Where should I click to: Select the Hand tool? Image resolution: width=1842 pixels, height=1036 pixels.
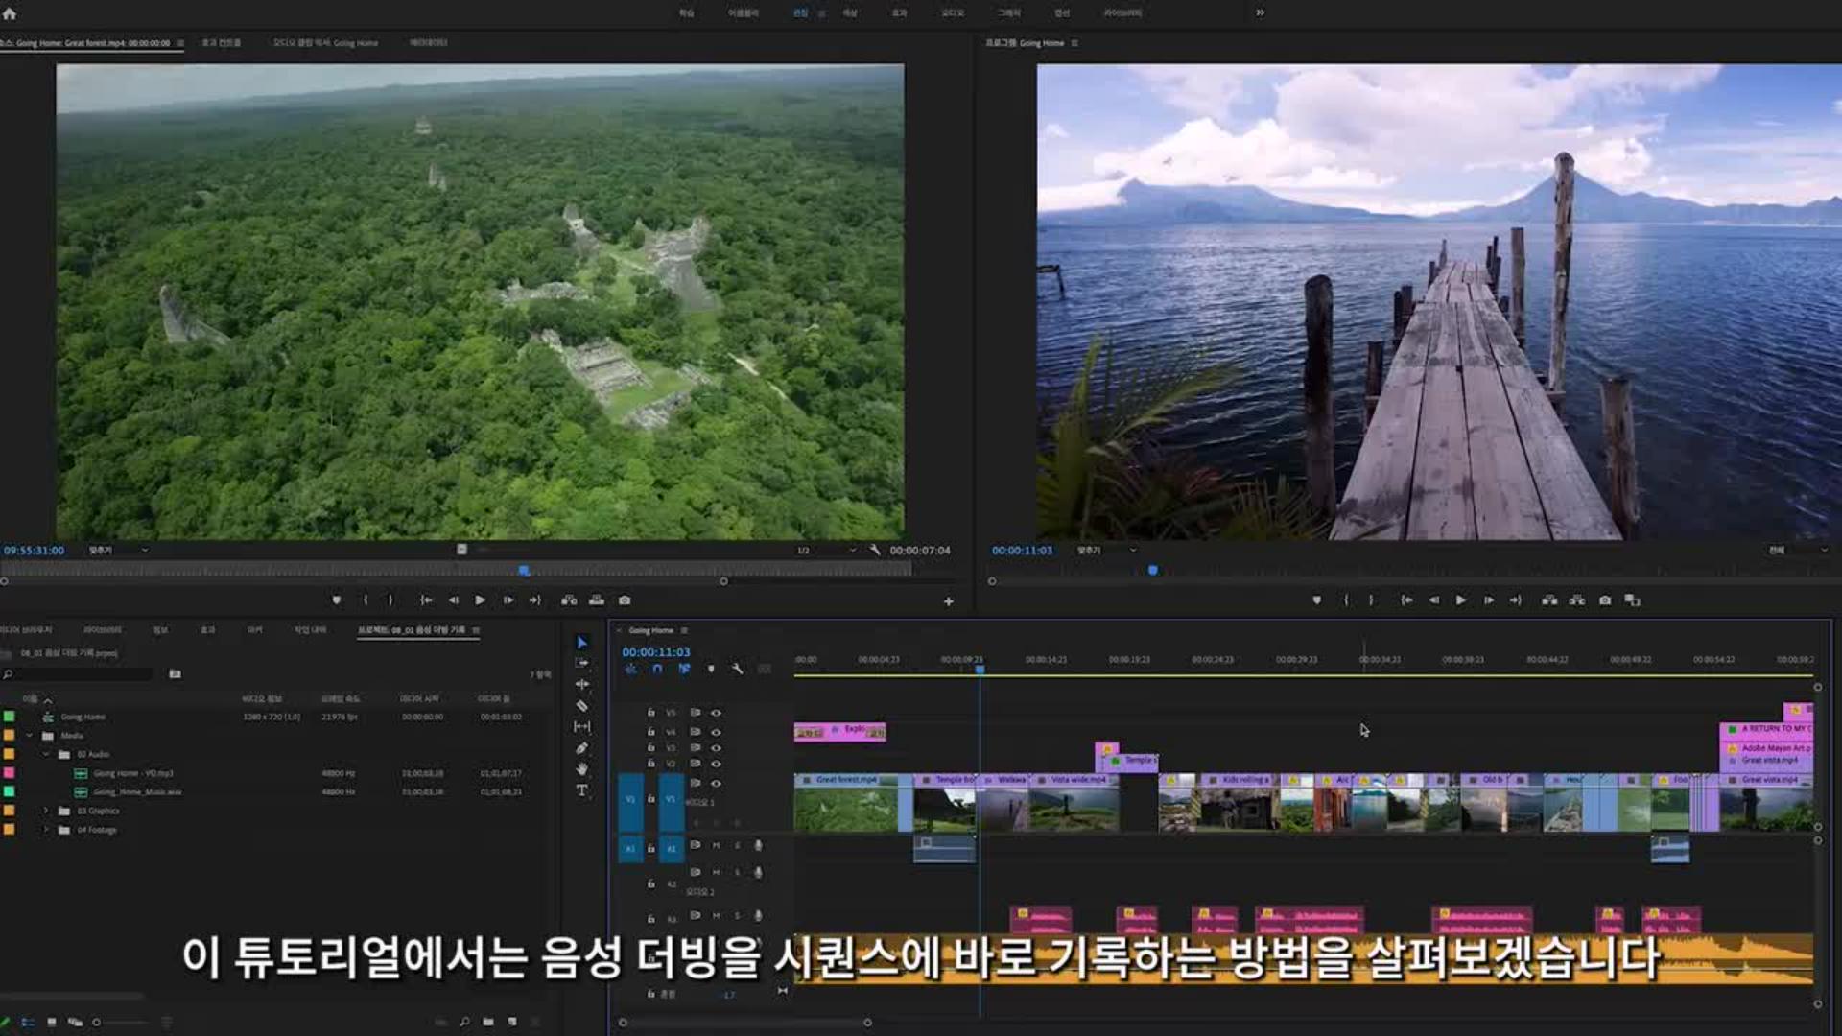[x=581, y=769]
